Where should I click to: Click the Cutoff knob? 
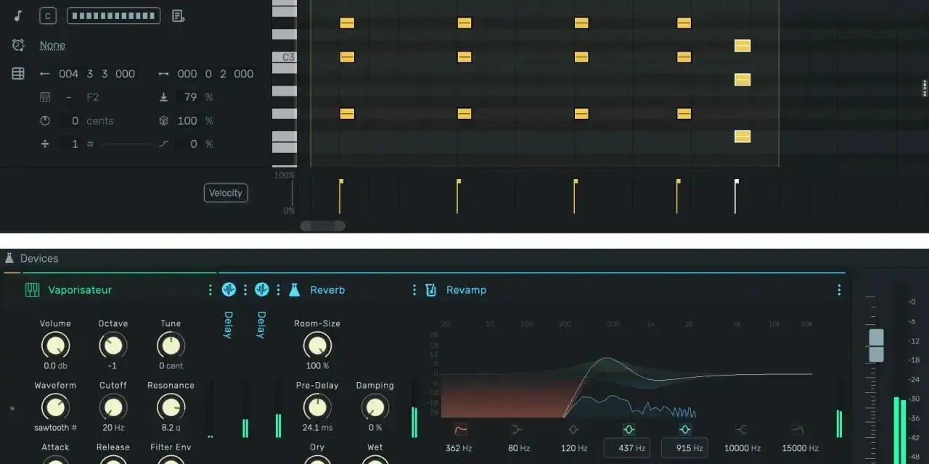(112, 407)
